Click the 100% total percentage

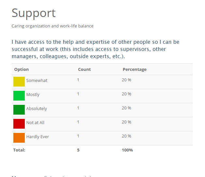pyautogui.click(x=127, y=150)
